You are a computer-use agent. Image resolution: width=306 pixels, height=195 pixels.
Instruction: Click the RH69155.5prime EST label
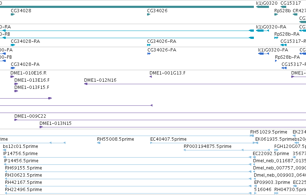23,168
